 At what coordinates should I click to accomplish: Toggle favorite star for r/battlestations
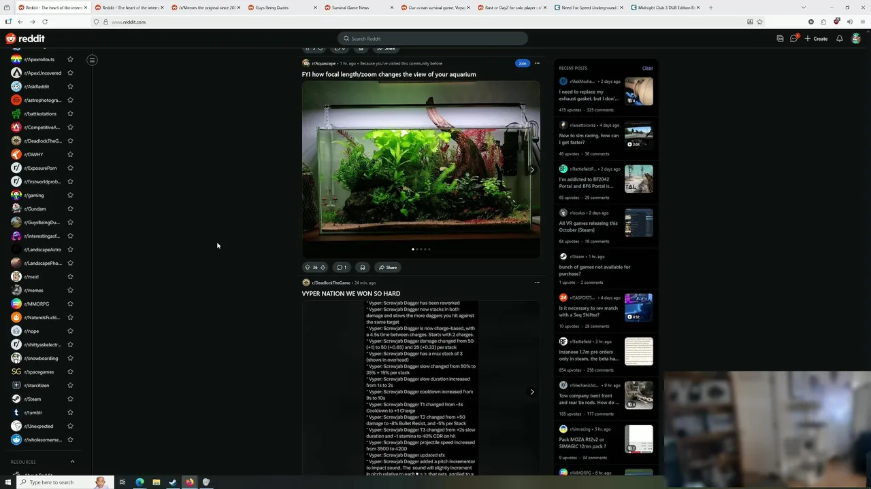click(70, 113)
